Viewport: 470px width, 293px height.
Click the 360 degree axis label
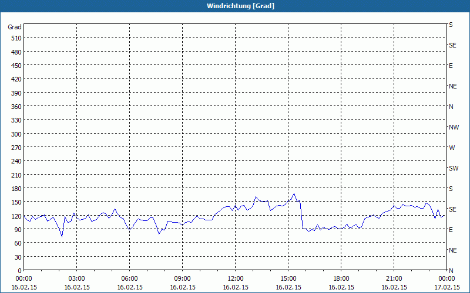[16, 107]
